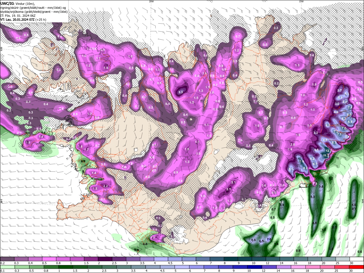Click the 2.2 value in the southwest
Viewport: 364px width, 273px height.
[x=105, y=186]
